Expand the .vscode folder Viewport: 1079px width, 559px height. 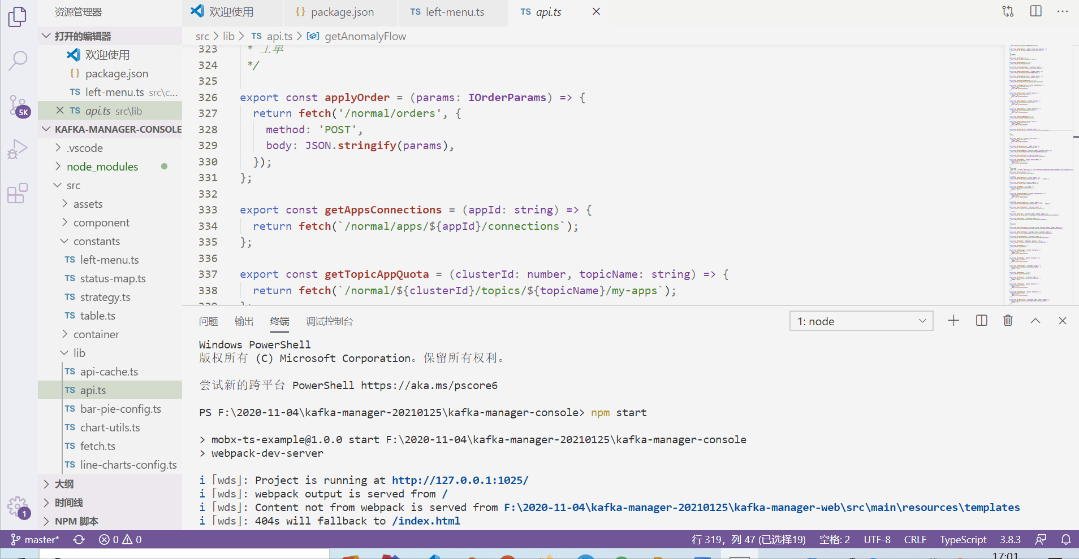coord(110,148)
